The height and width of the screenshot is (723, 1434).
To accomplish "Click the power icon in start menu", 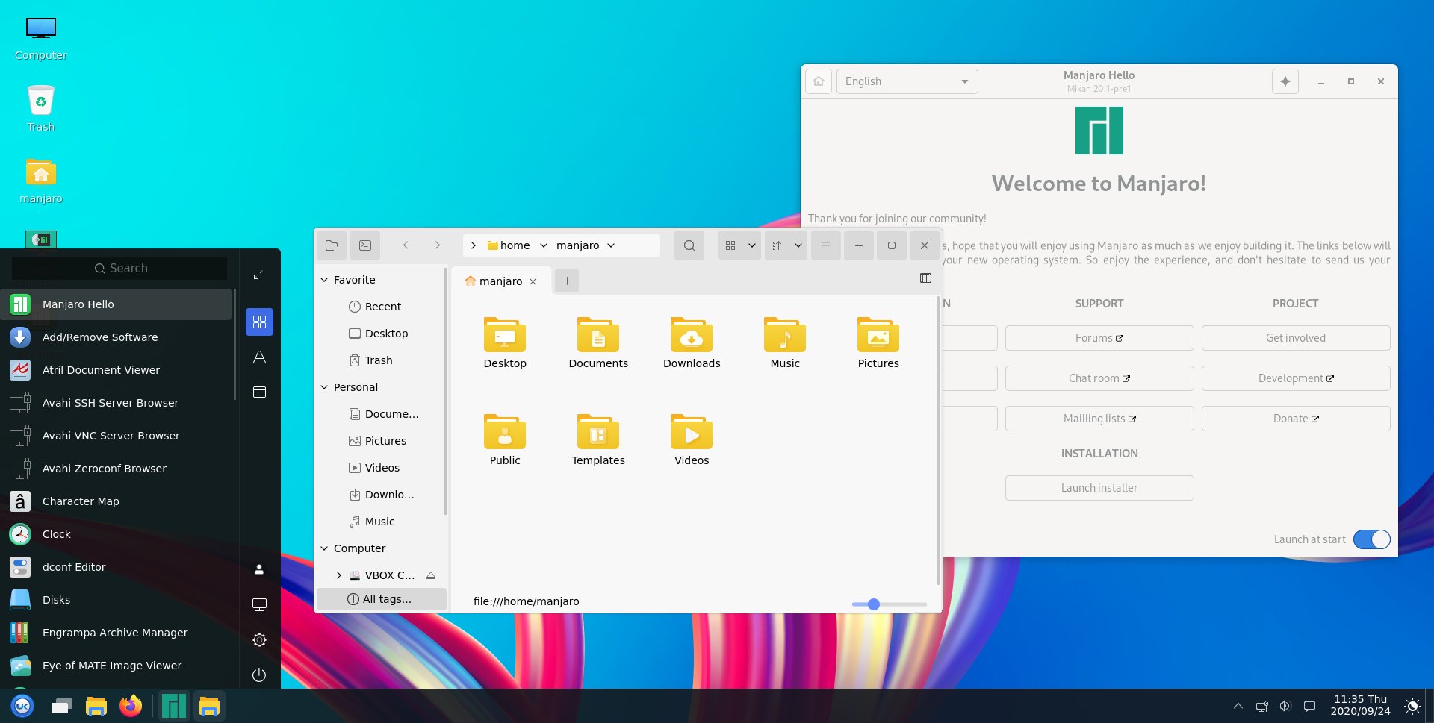I will (259, 675).
